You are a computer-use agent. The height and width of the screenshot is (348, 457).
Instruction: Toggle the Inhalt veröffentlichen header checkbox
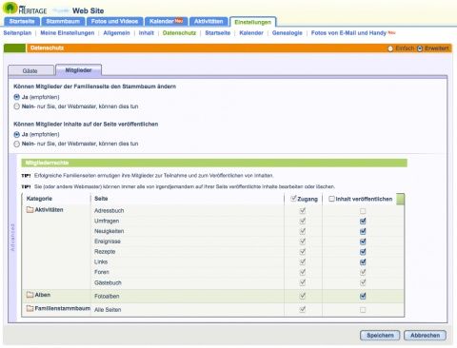(331, 199)
